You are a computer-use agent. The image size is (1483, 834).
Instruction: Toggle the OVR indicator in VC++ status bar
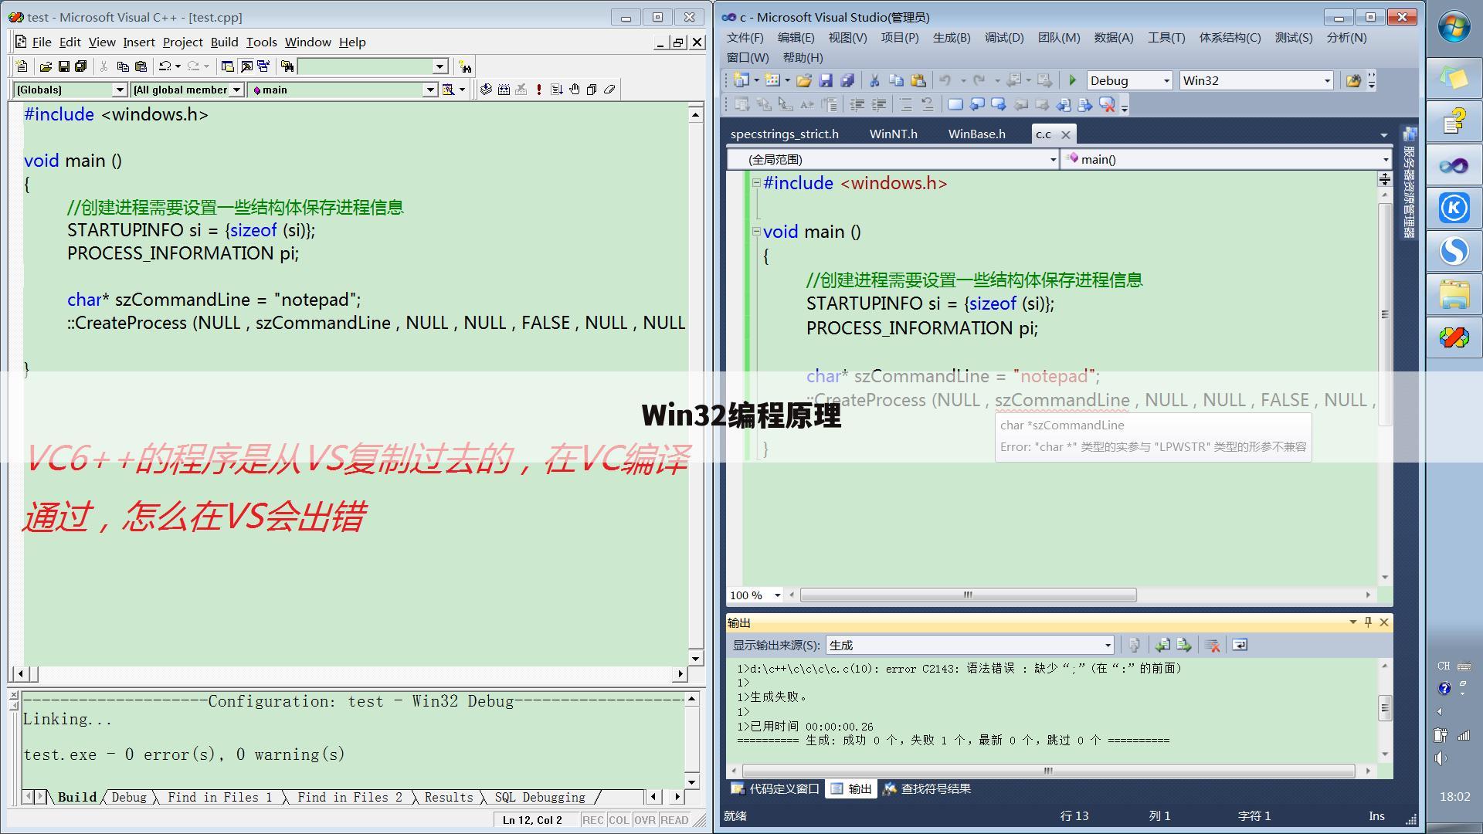[645, 820]
